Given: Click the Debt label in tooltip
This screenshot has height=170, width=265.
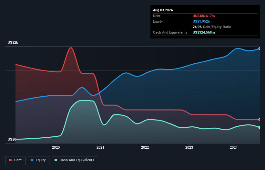Looking at the screenshot, I should pyautogui.click(x=157, y=16).
